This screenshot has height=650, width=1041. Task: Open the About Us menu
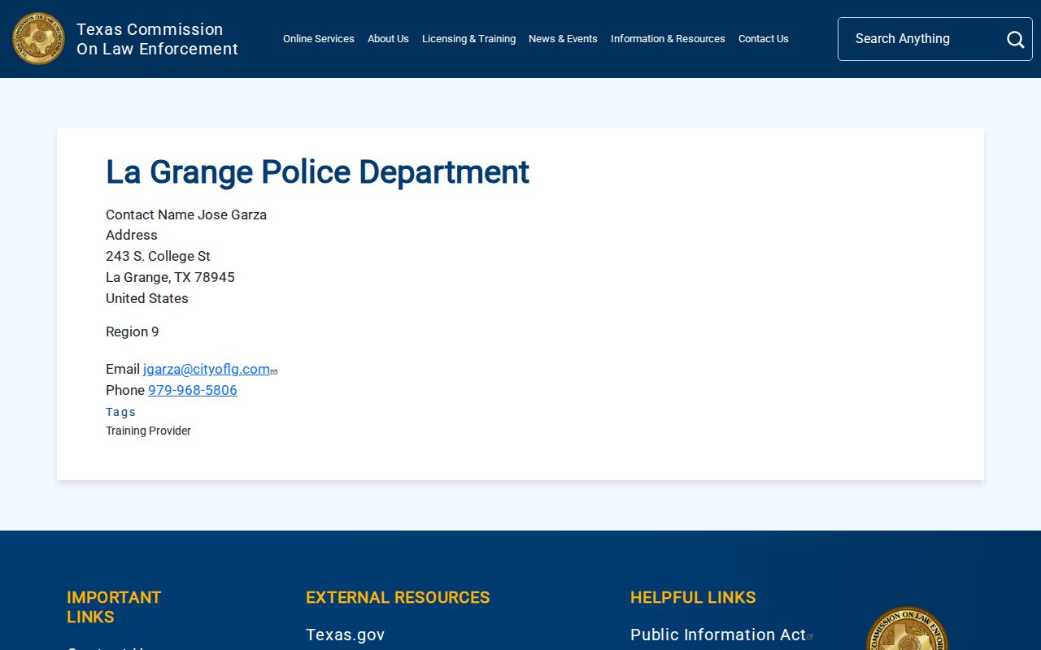click(x=388, y=39)
